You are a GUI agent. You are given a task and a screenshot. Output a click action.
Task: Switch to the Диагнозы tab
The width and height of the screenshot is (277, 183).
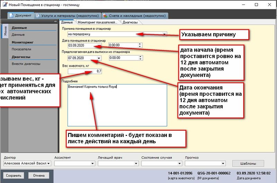[x=130, y=22]
